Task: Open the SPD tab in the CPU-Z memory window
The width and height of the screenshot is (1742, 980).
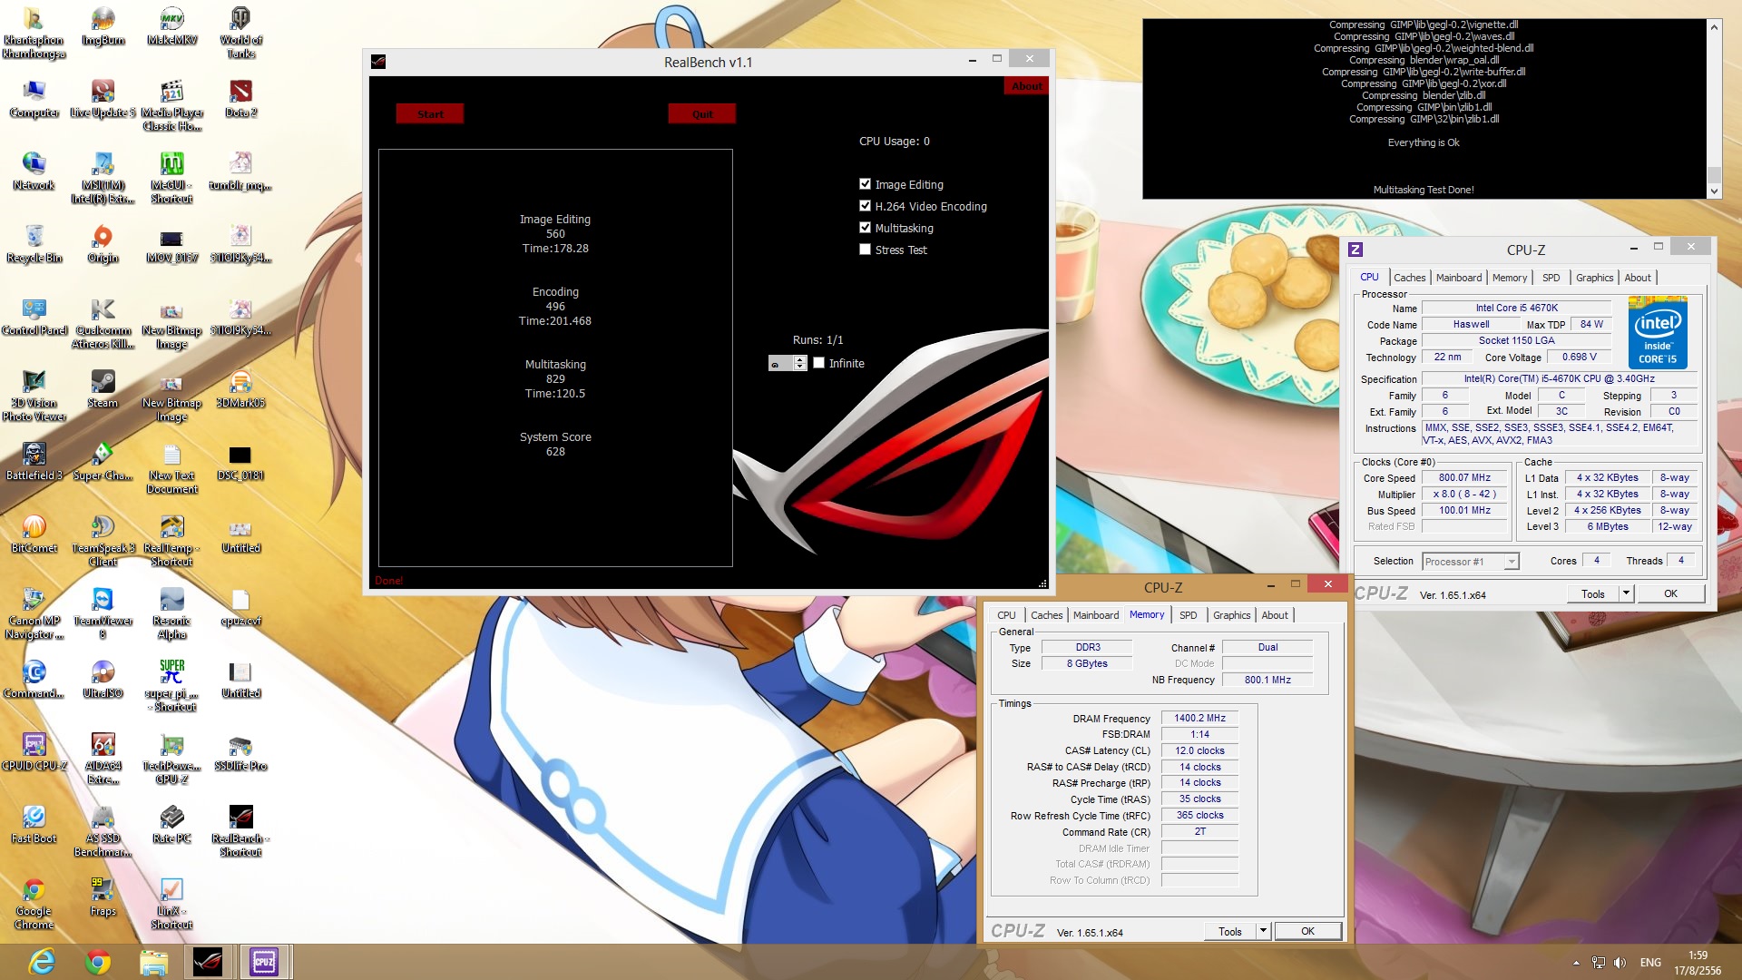Action: (x=1188, y=615)
